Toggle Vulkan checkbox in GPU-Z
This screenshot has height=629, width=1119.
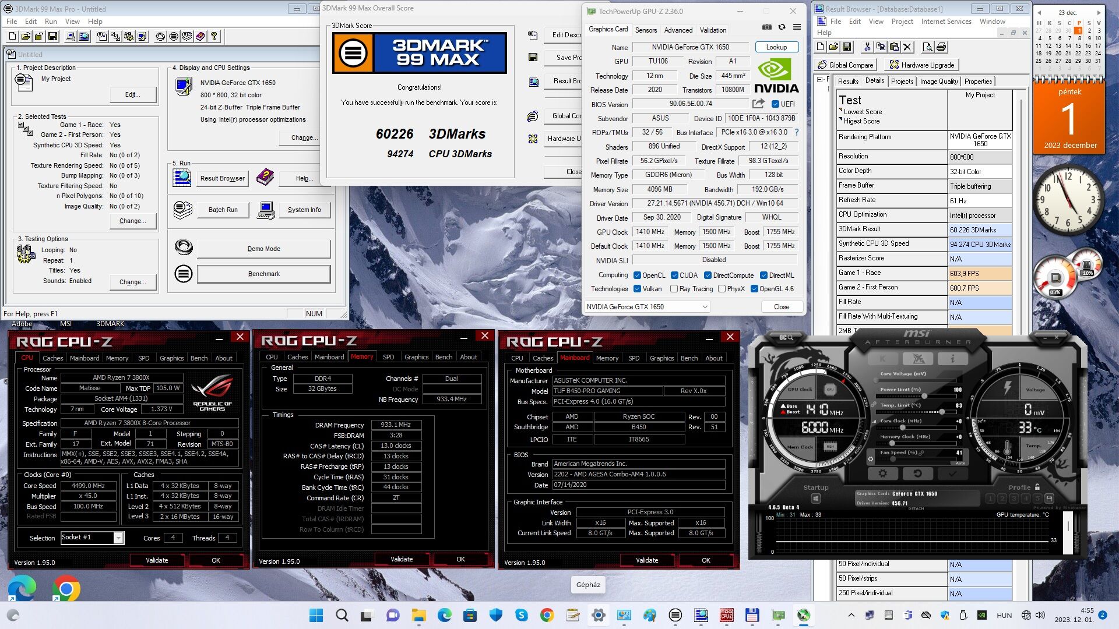point(637,289)
